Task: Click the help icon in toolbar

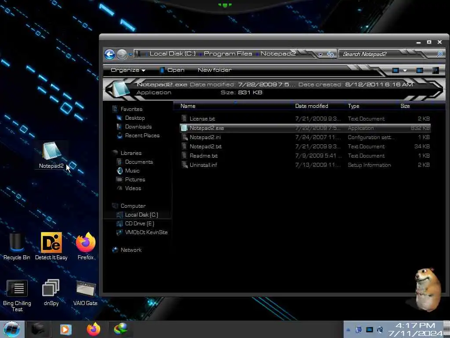Action: tap(435, 70)
